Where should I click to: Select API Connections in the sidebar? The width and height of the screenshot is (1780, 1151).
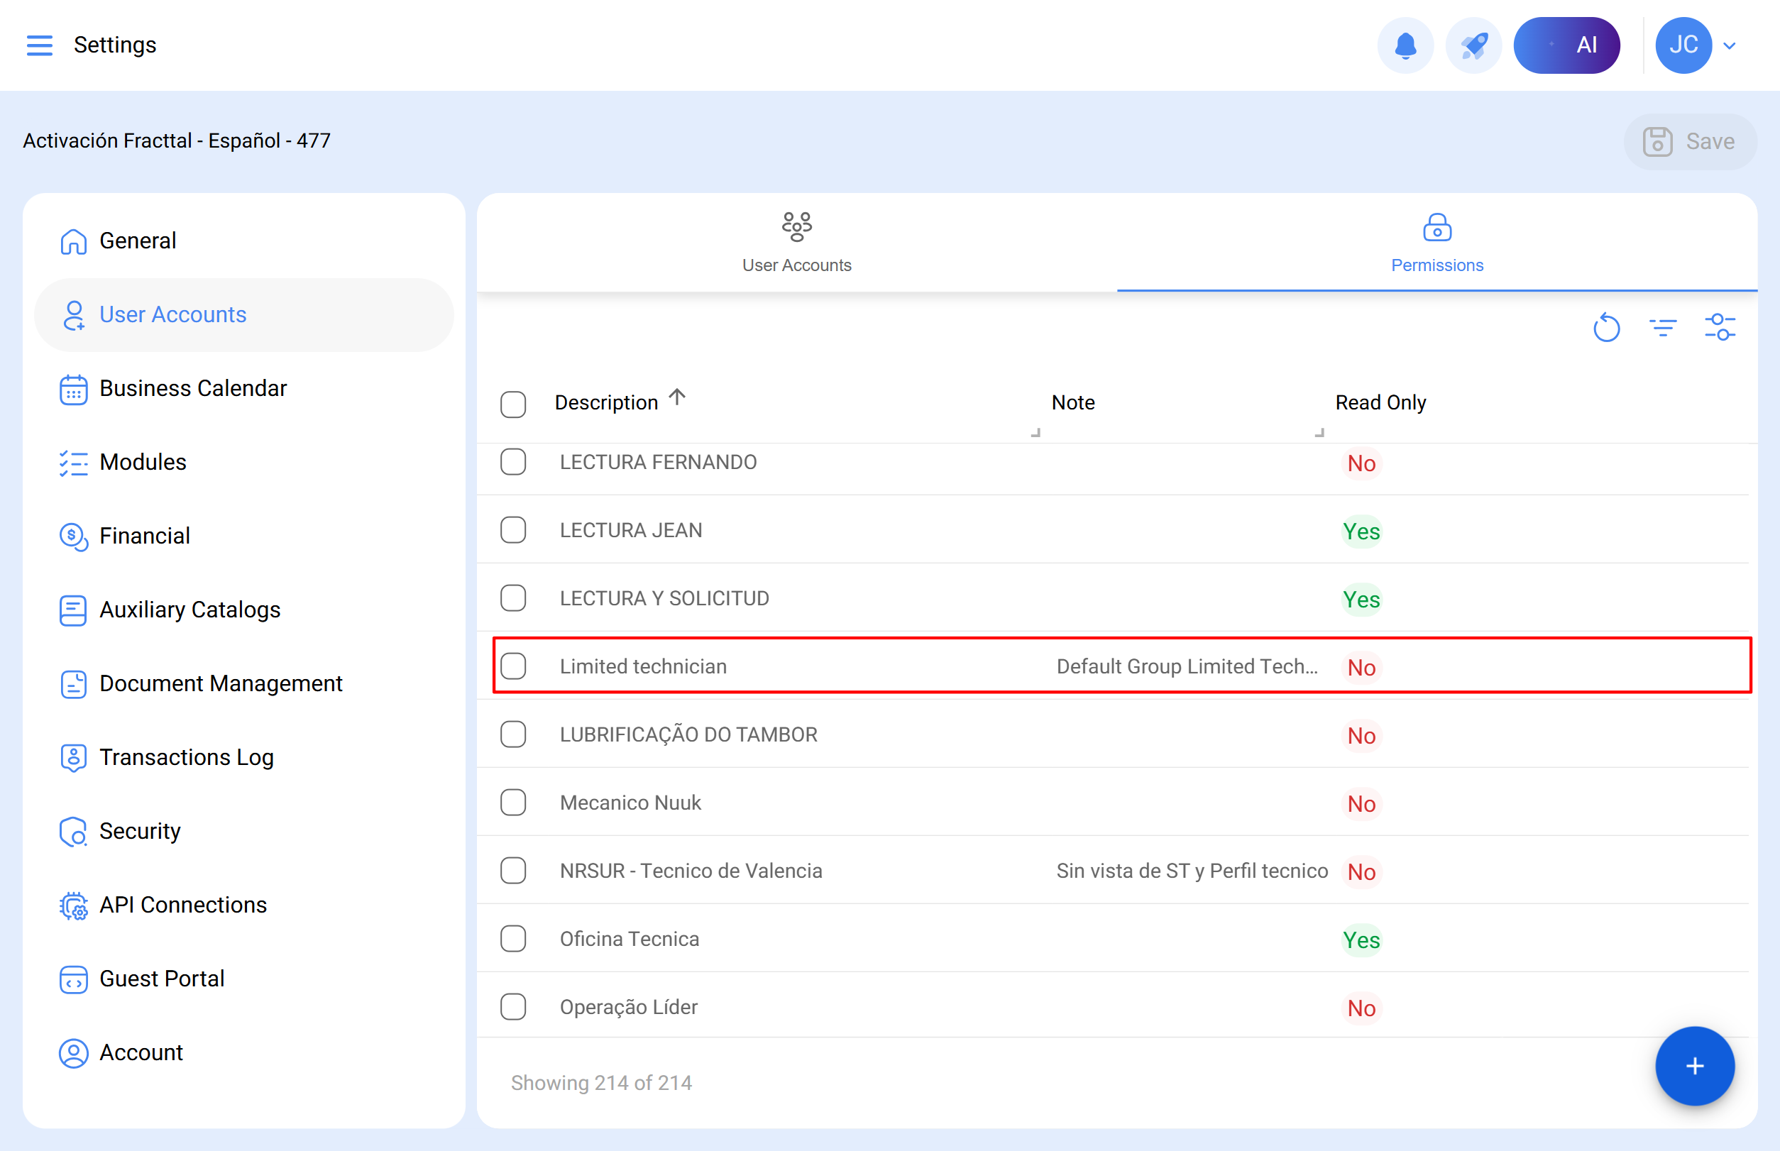(x=182, y=904)
